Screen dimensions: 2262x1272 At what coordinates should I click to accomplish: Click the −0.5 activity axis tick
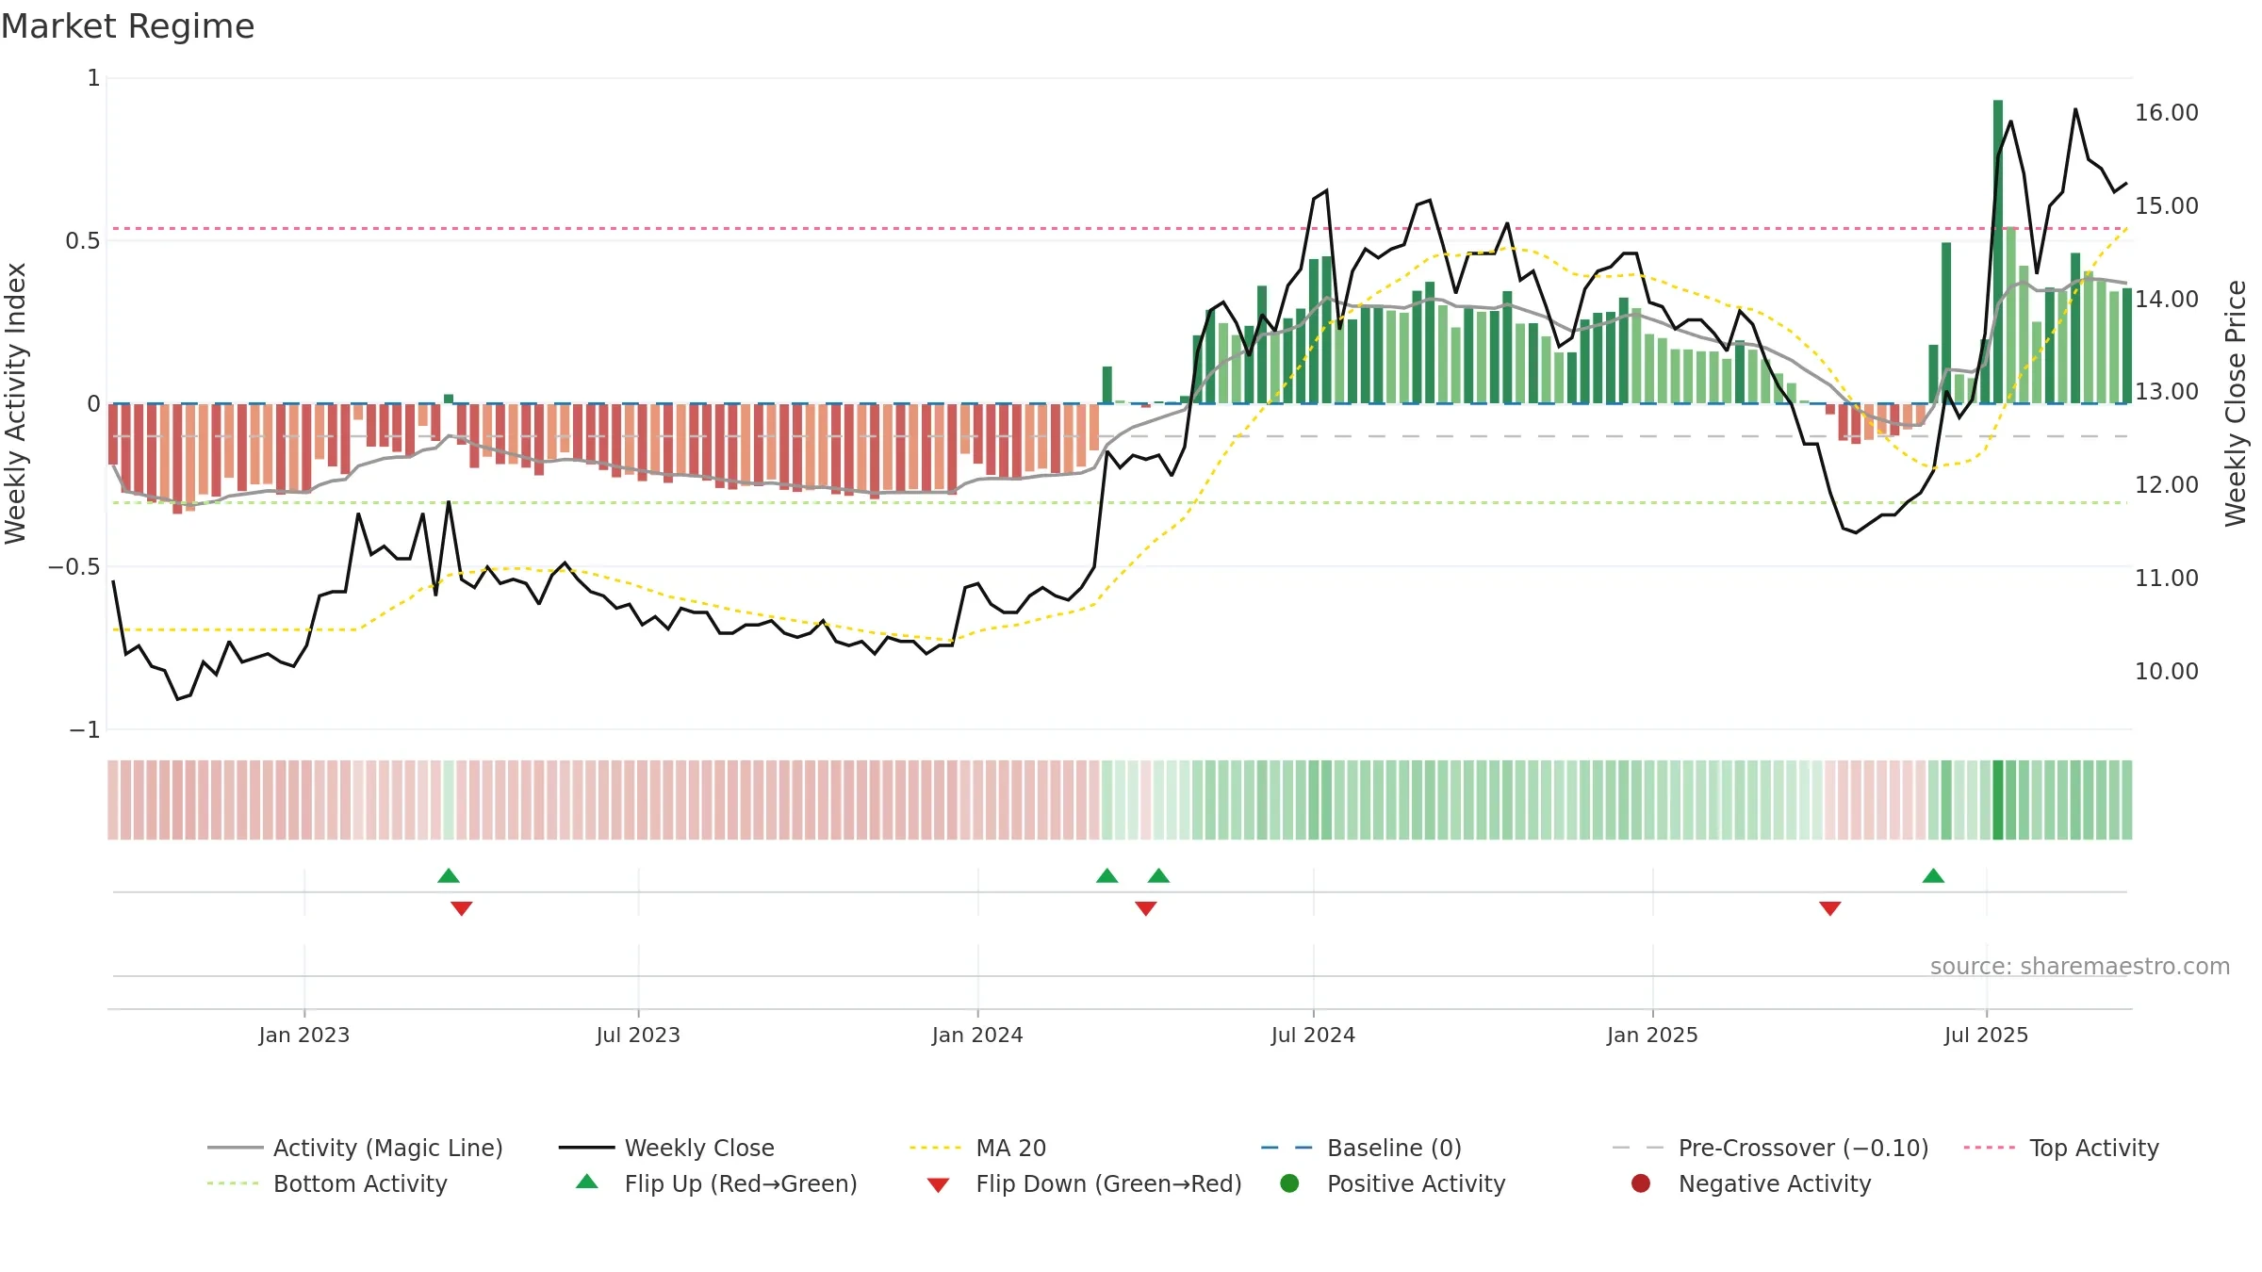click(74, 566)
